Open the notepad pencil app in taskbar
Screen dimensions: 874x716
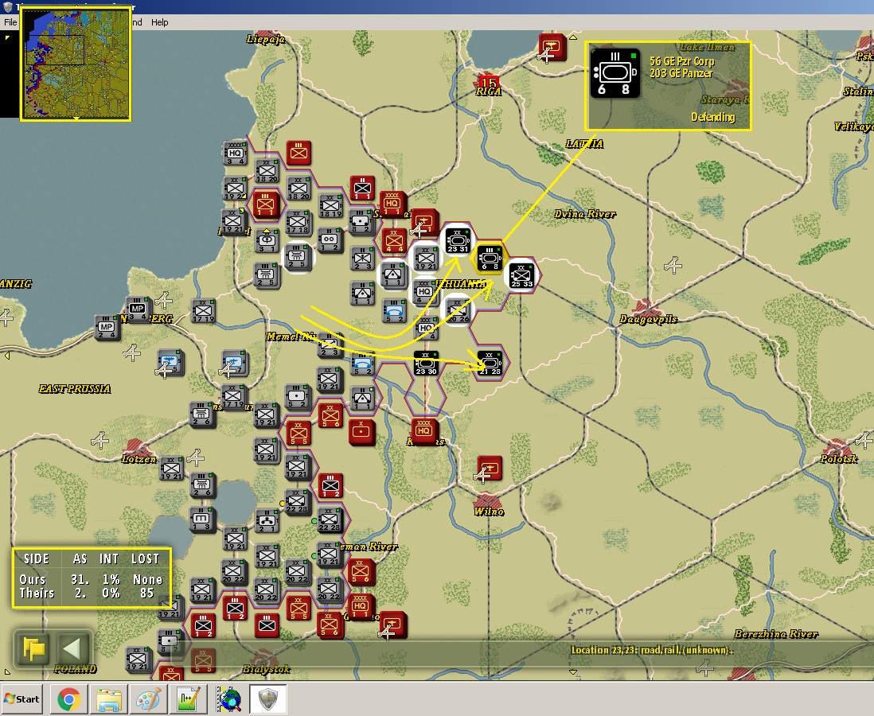(x=189, y=699)
